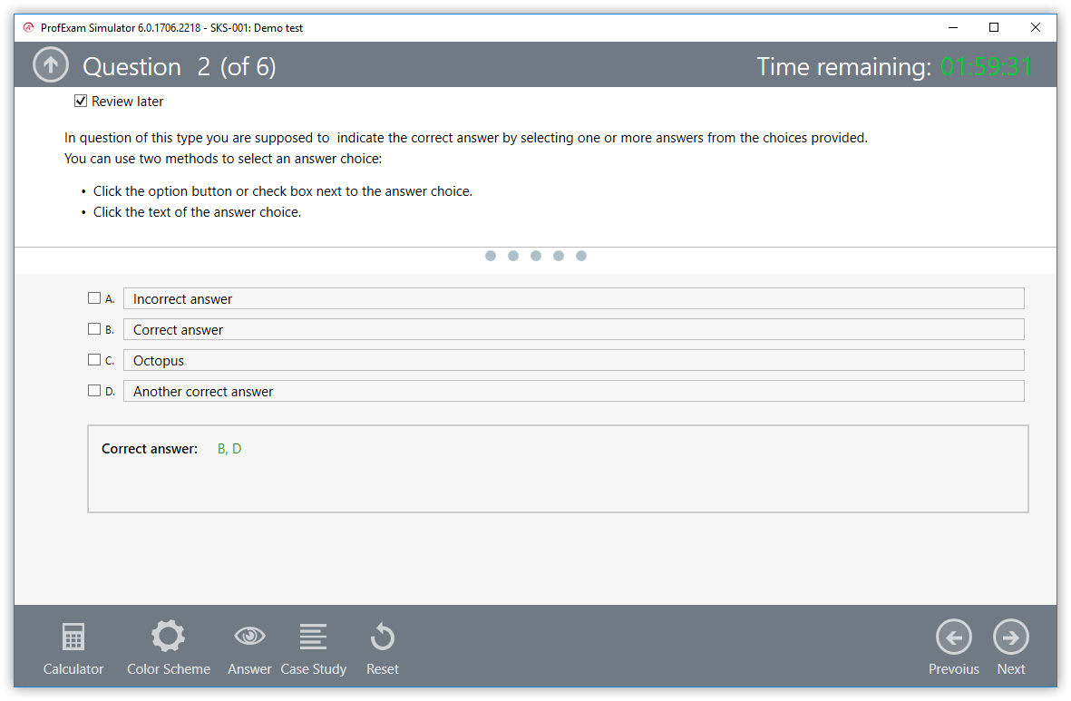The image size is (1071, 701).
Task: Maximize the ProfExam Simulator window
Action: [x=994, y=28]
